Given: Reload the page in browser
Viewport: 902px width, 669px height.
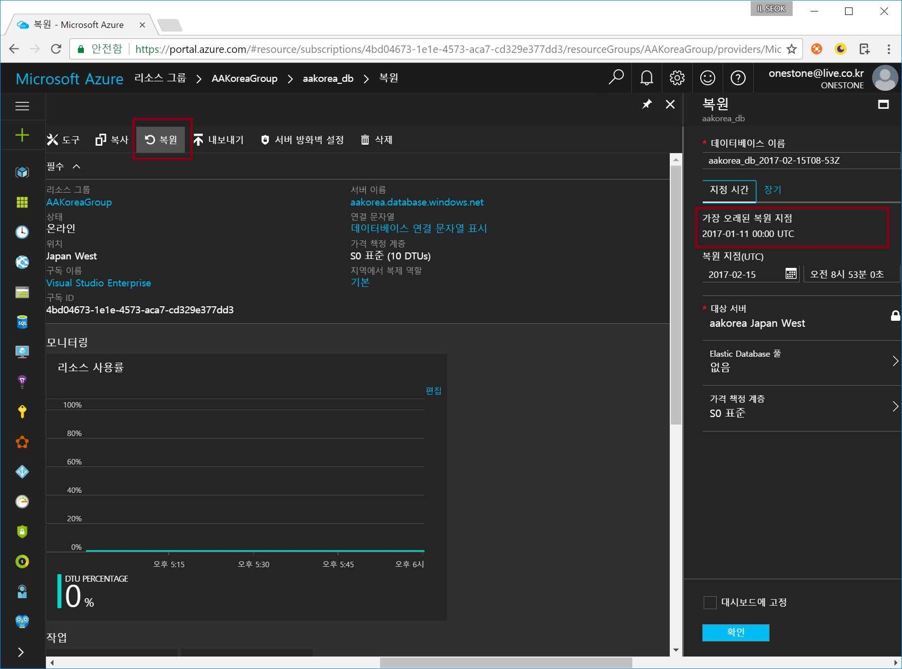Looking at the screenshot, I should point(56,49).
